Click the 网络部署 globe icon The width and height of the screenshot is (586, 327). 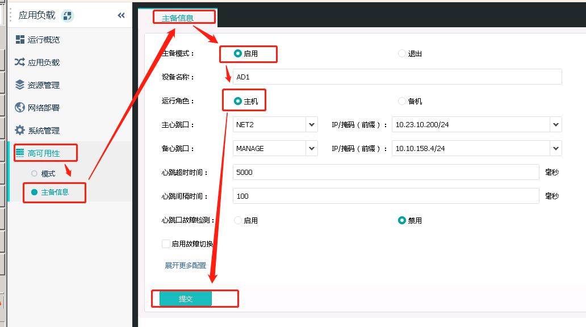point(20,108)
